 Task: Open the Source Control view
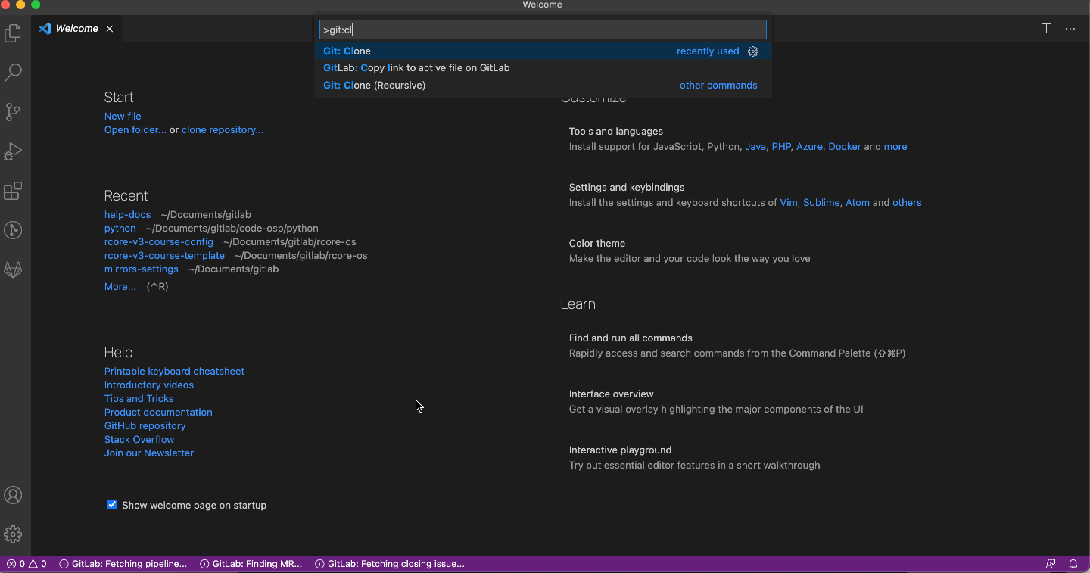point(13,112)
